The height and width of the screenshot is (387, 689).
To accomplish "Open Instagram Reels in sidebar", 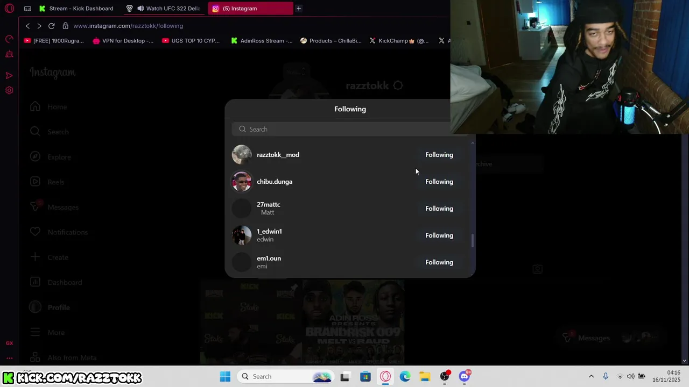I will 47,182.
